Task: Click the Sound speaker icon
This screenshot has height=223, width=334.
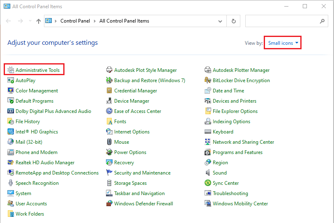Action: point(208,173)
